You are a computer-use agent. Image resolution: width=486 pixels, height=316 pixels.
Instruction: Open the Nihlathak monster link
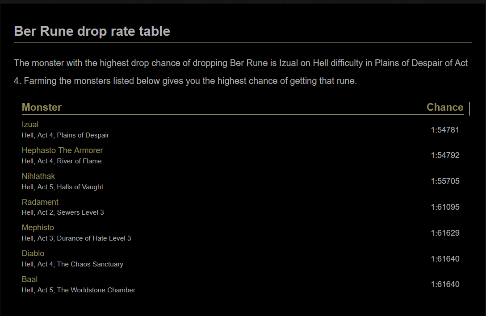point(38,176)
